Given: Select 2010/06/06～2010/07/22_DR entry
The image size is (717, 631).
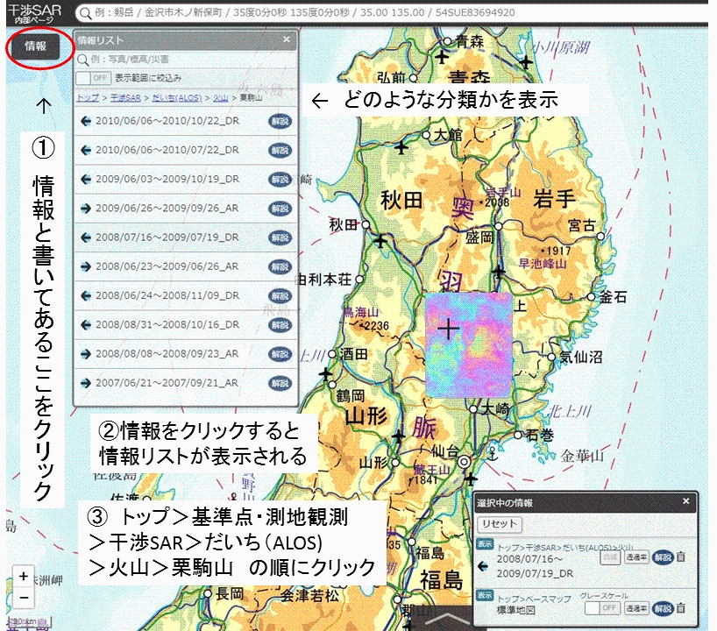Looking at the screenshot, I should point(186,150).
